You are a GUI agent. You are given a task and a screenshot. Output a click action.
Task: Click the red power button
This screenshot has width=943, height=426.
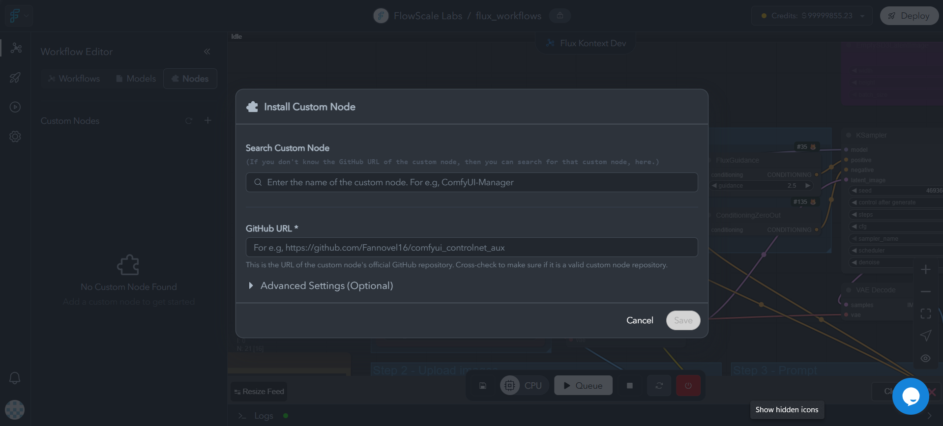pyautogui.click(x=688, y=386)
